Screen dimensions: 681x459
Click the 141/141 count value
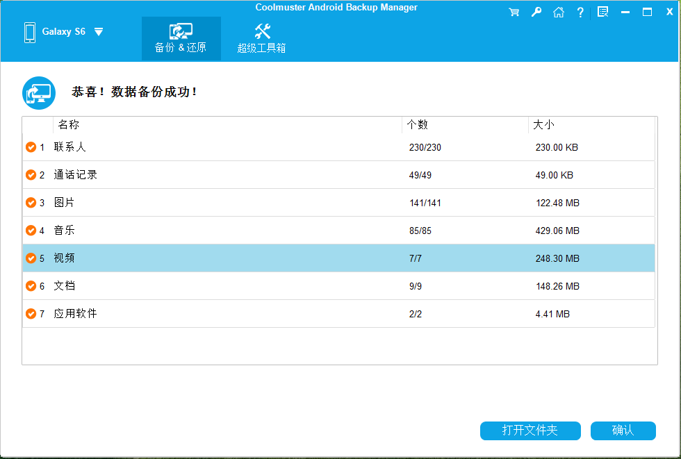click(425, 203)
